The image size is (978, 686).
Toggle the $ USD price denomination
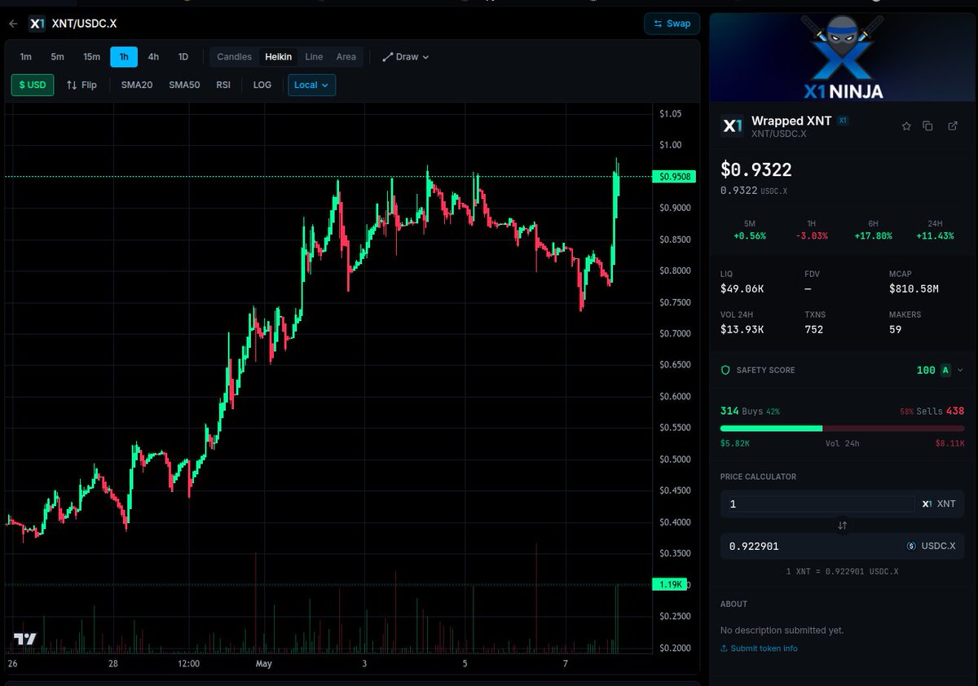click(33, 85)
